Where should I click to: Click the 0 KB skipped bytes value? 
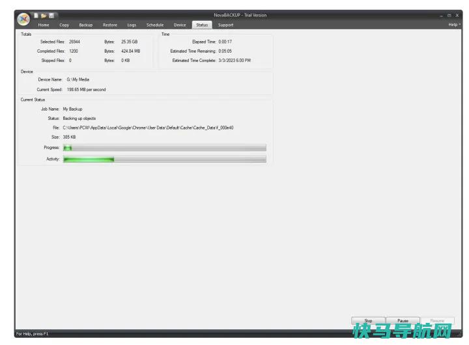pyautogui.click(x=125, y=61)
